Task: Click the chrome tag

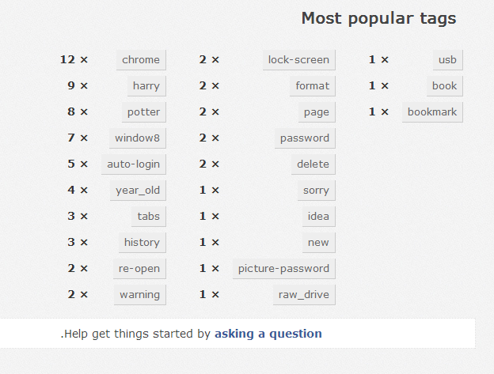Action: tap(141, 59)
